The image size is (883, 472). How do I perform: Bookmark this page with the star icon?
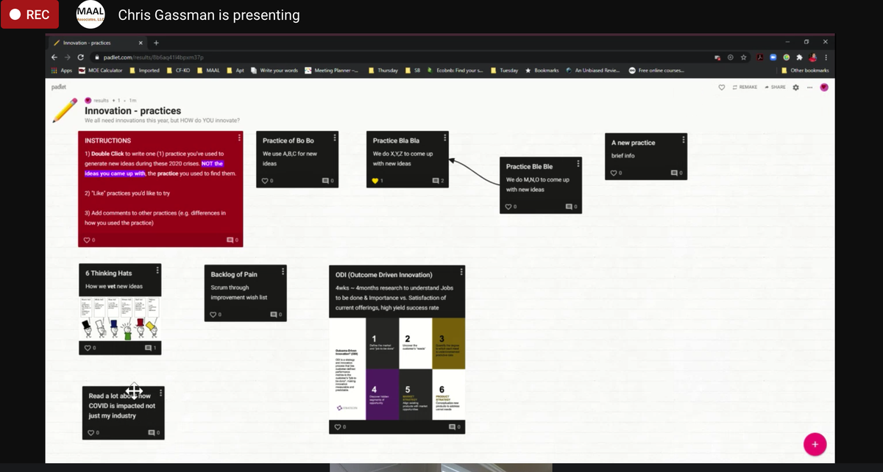click(742, 57)
